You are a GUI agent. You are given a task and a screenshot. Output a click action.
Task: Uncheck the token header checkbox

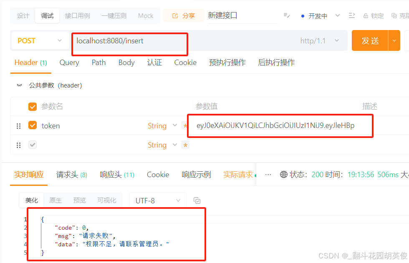[x=33, y=125]
